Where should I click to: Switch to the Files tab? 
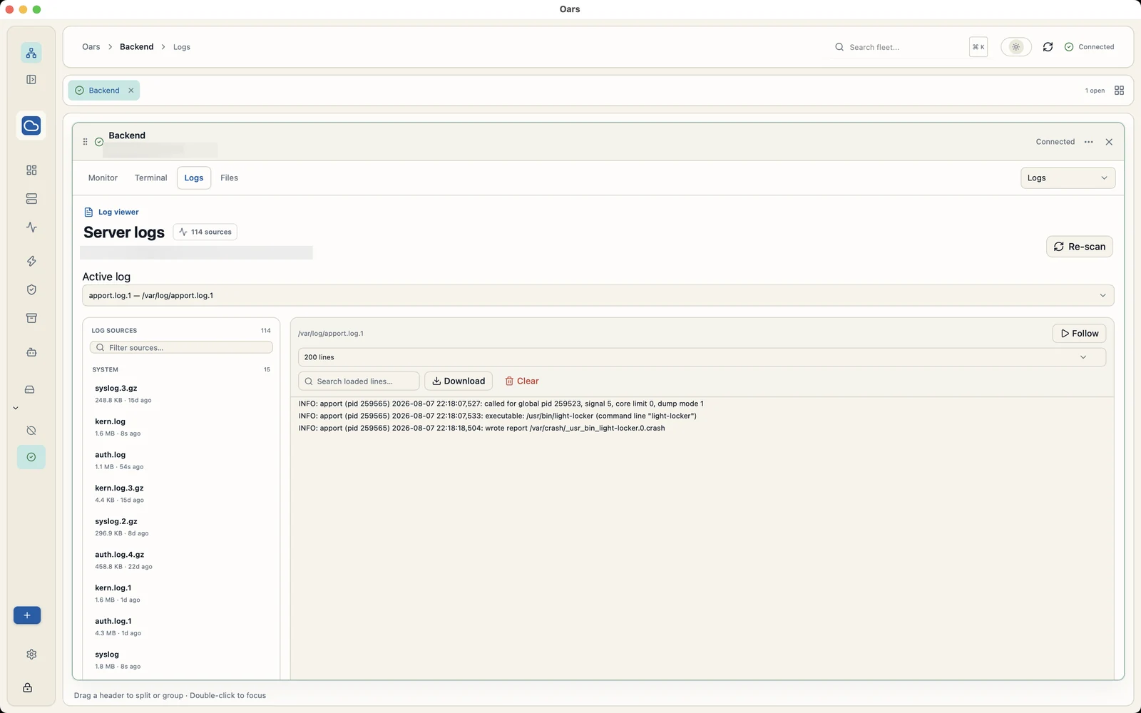(x=229, y=178)
